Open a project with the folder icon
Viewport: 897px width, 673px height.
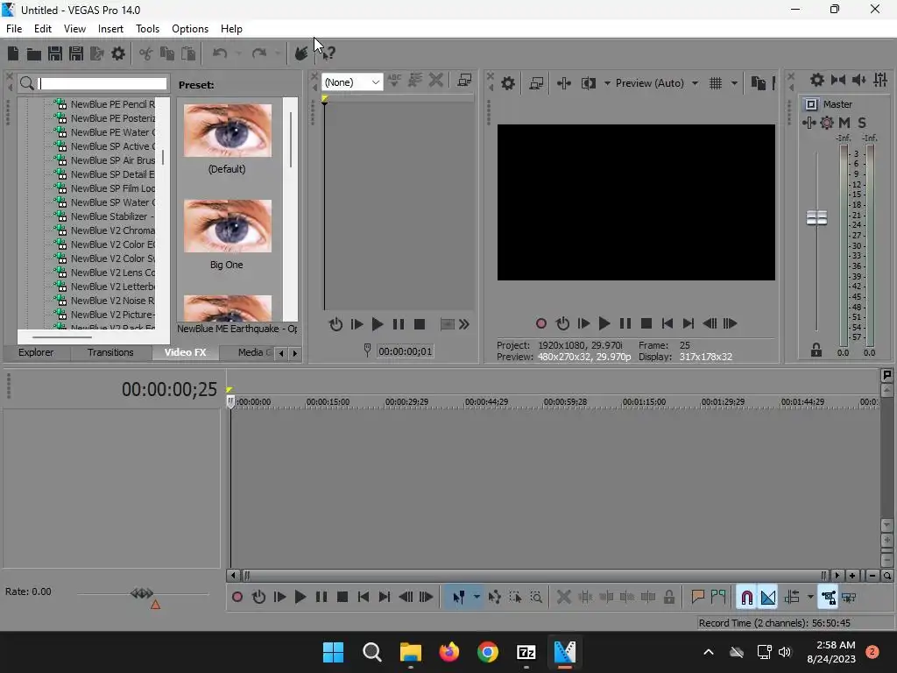pos(34,53)
